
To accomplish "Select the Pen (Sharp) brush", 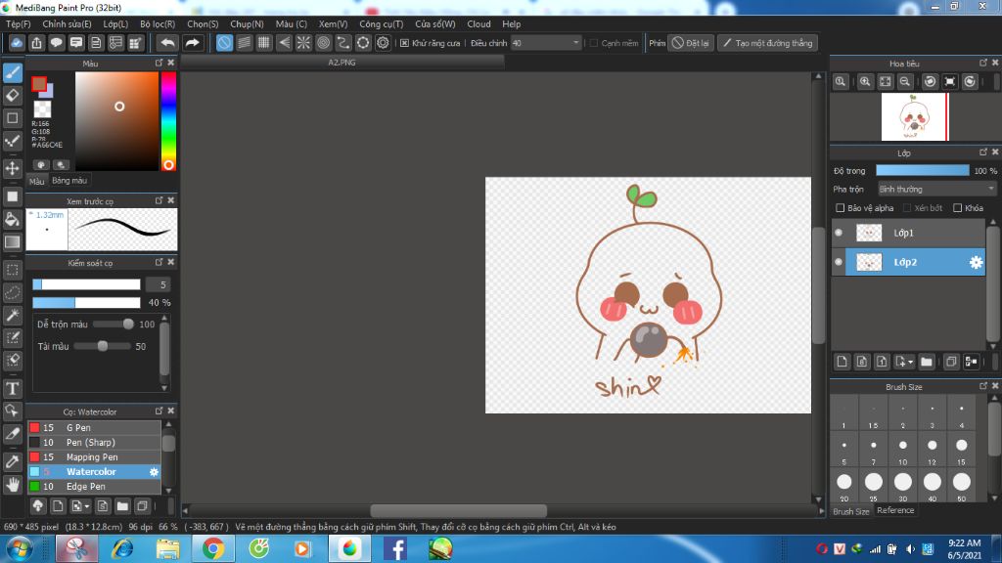I will pyautogui.click(x=93, y=443).
